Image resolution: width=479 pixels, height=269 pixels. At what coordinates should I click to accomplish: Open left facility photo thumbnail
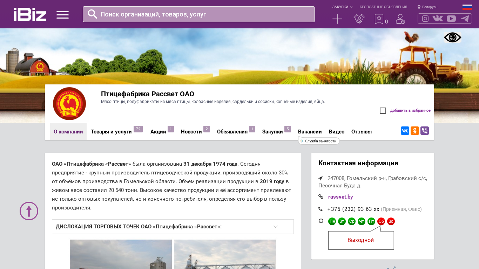[121, 254]
